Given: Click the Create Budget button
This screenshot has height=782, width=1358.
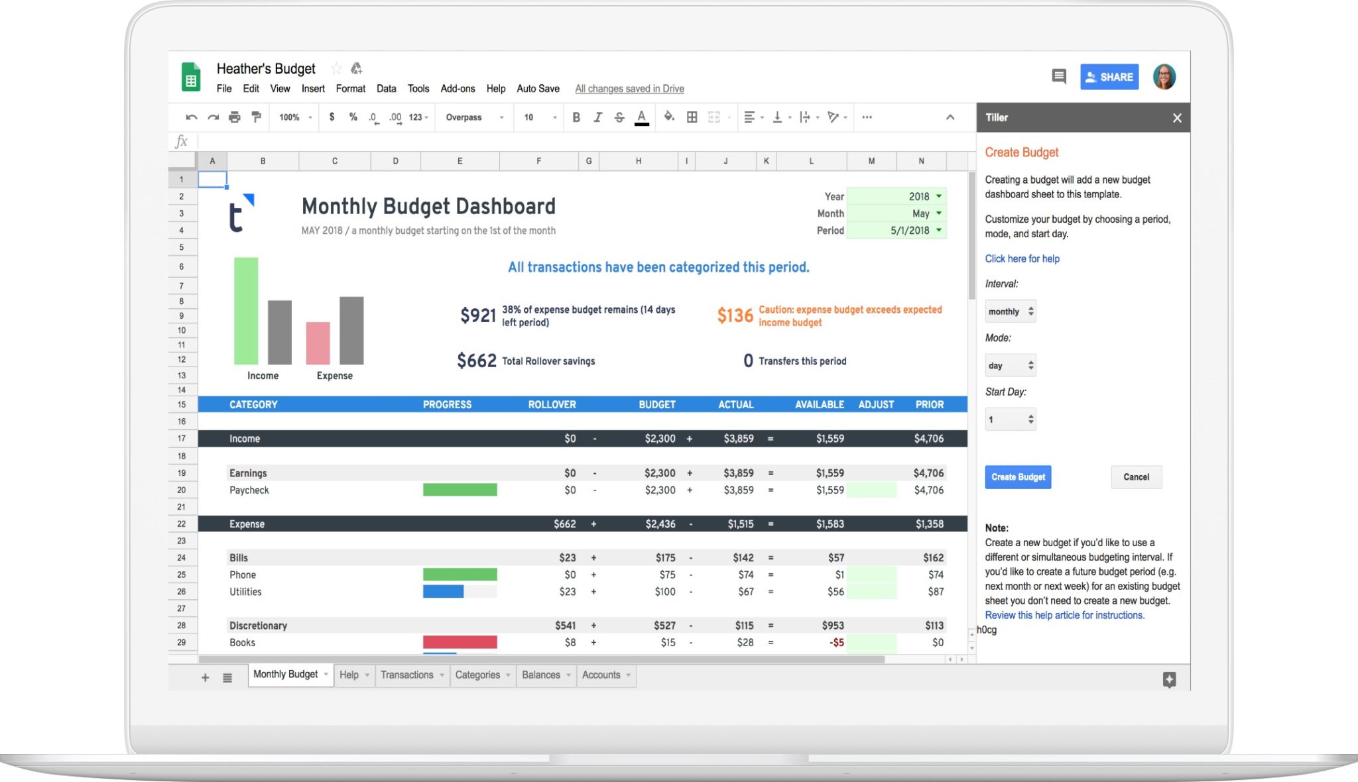Looking at the screenshot, I should 1018,476.
